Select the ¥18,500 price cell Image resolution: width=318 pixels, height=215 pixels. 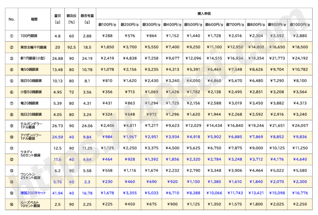300,47
